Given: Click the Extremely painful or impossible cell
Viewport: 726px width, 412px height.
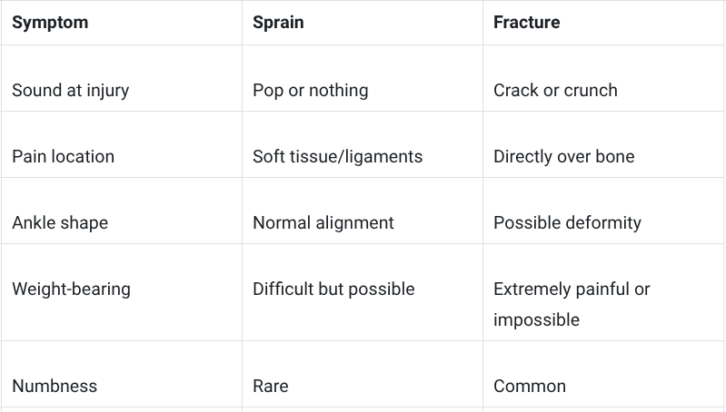Looking at the screenshot, I should point(572,304).
